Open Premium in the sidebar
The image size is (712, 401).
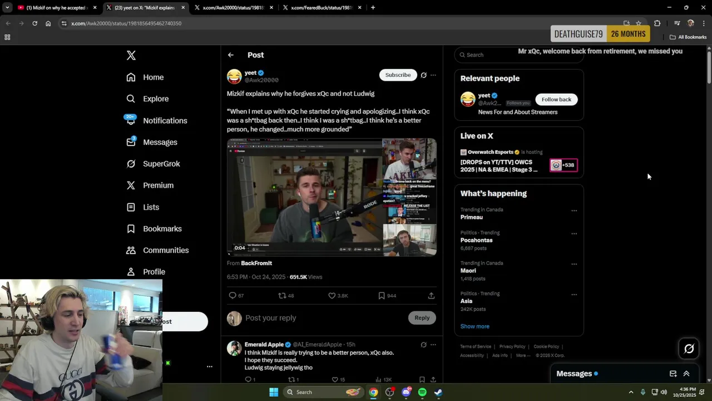pyautogui.click(x=150, y=185)
